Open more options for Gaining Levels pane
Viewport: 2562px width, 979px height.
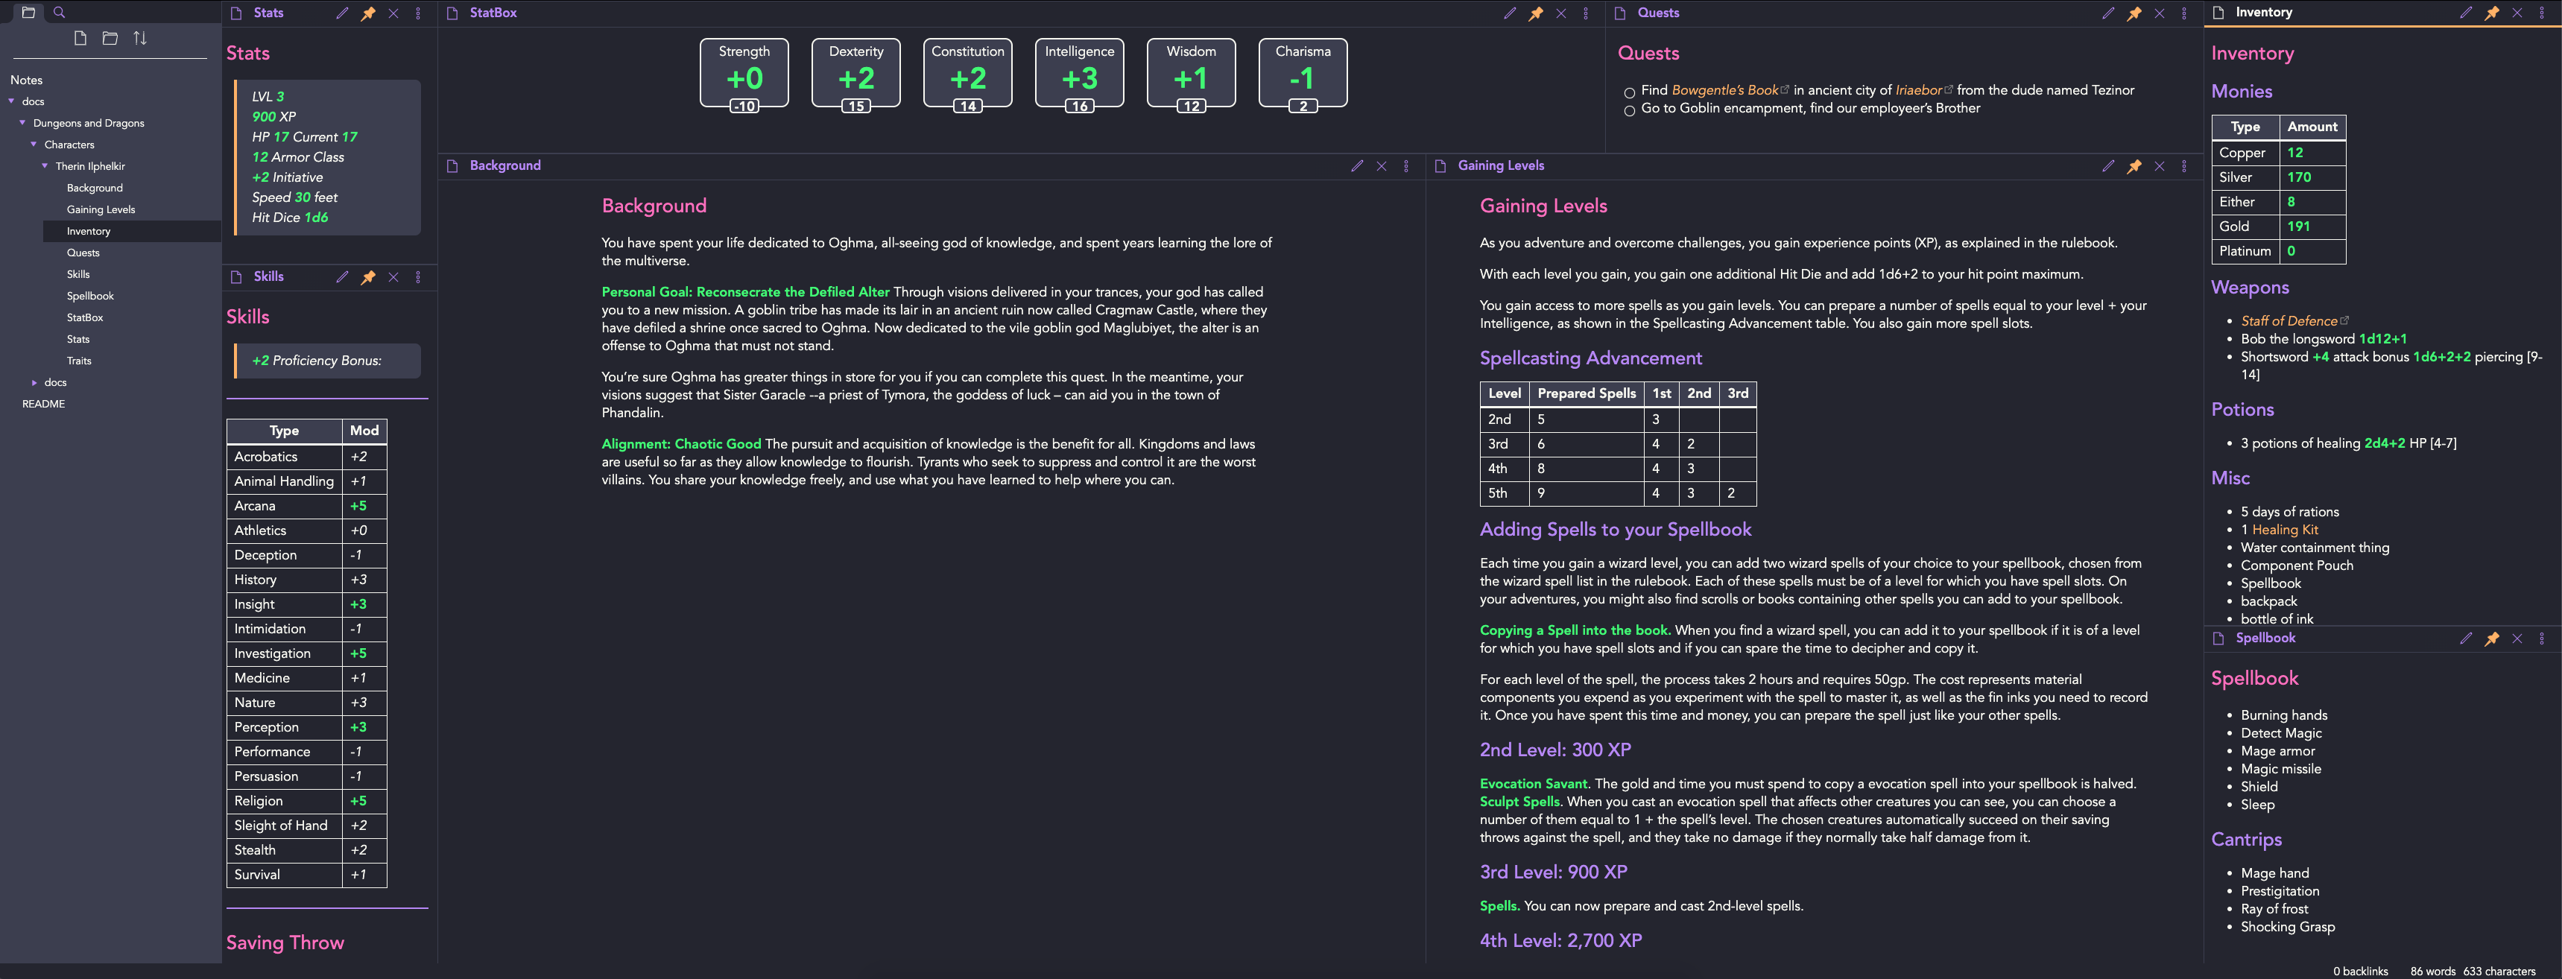(2184, 166)
